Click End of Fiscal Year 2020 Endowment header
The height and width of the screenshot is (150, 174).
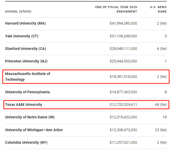click(116, 9)
